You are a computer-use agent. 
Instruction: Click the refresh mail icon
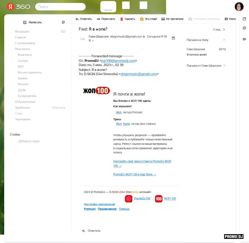[x=63, y=22]
